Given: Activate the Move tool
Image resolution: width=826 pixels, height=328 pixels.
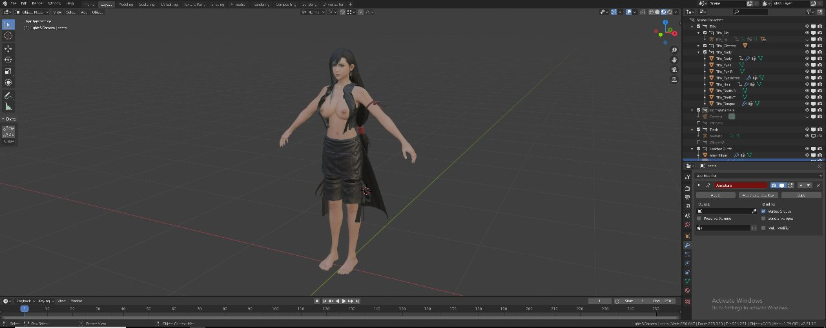Looking at the screenshot, I should click(8, 48).
